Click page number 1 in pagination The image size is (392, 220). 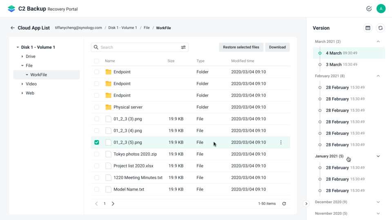click(x=105, y=204)
